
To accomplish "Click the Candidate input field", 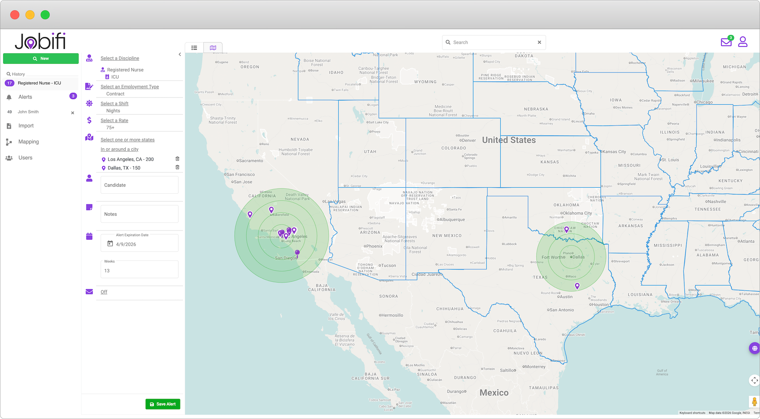I will 139,185.
